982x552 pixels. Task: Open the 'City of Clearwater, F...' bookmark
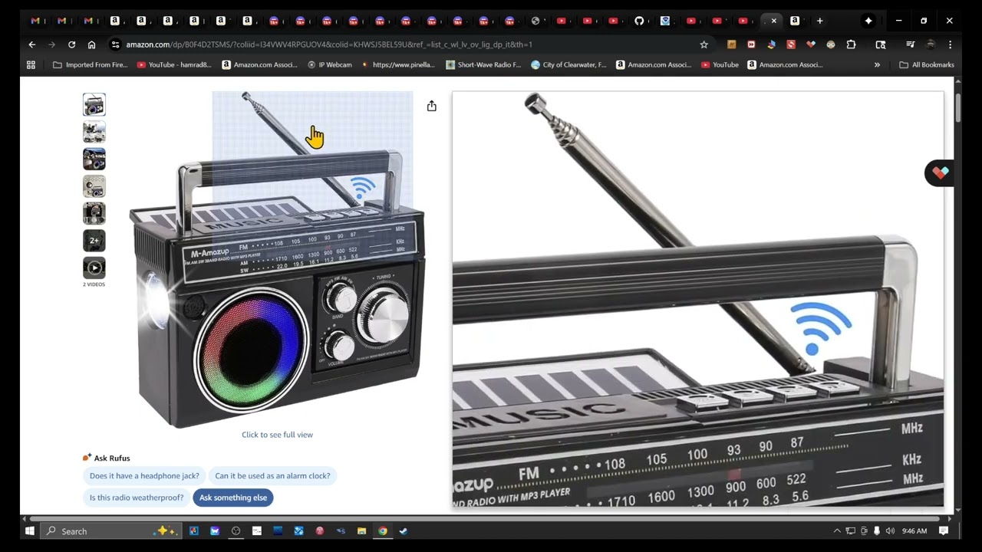pyautogui.click(x=568, y=65)
